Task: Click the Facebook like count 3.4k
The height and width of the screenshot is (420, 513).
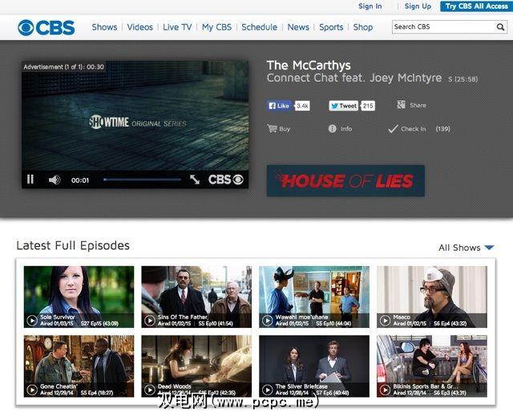Action: (x=302, y=106)
